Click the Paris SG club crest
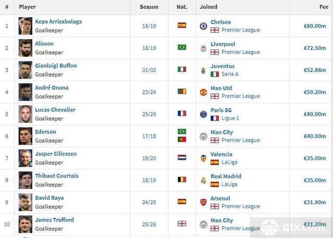 point(203,115)
